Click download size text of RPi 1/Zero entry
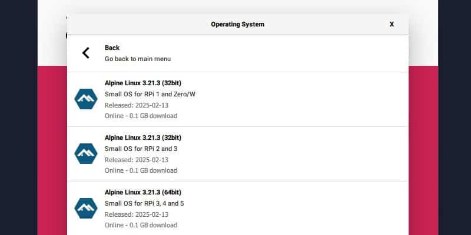This screenshot has width=471, height=235. pos(141,116)
